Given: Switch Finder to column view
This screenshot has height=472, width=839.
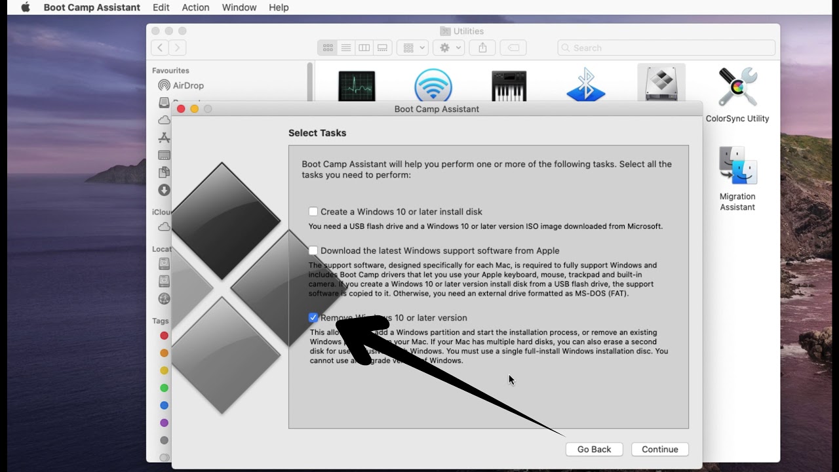Looking at the screenshot, I should [x=364, y=48].
